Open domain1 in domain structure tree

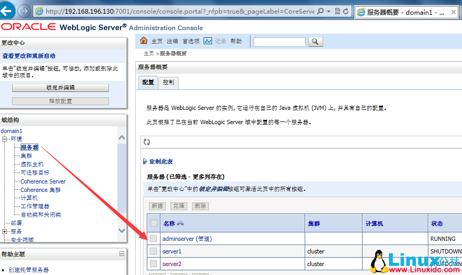[x=12, y=131]
